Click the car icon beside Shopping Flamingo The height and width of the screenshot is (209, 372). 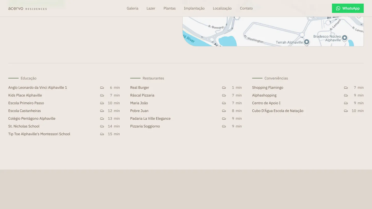(x=346, y=88)
